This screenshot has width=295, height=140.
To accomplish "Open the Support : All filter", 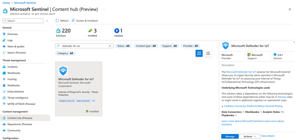I will tap(169, 46).
